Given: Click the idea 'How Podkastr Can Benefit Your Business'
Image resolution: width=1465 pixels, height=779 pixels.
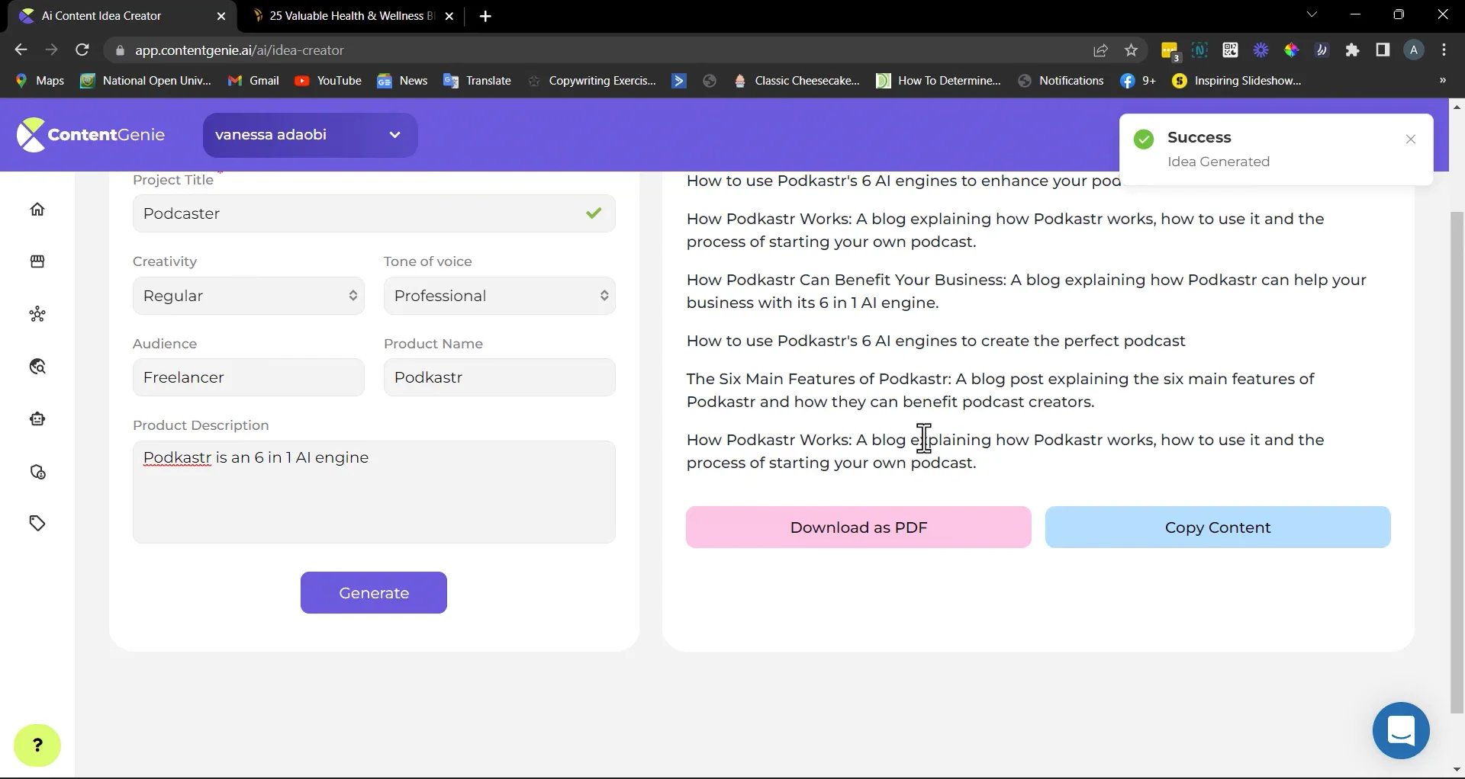Looking at the screenshot, I should tap(1026, 291).
